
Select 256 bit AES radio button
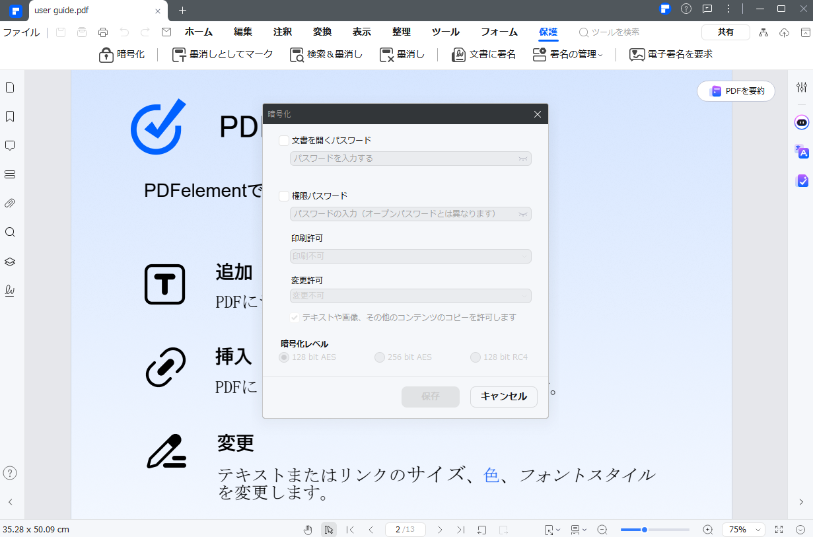click(379, 357)
